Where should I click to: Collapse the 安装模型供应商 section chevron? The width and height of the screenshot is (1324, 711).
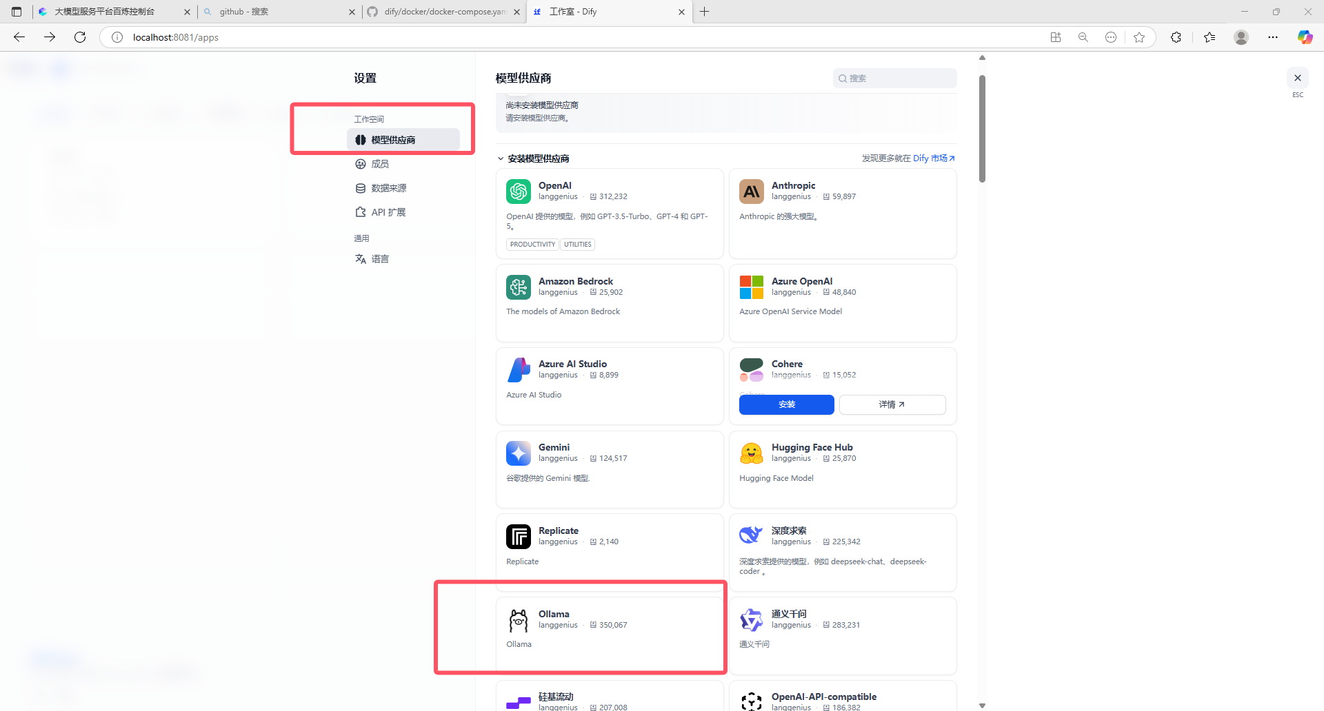[501, 159]
